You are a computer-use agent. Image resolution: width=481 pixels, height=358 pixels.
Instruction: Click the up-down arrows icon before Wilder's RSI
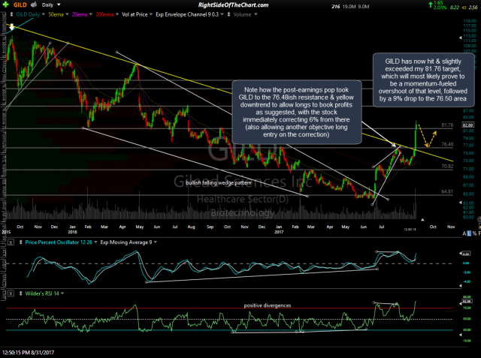coord(20,293)
